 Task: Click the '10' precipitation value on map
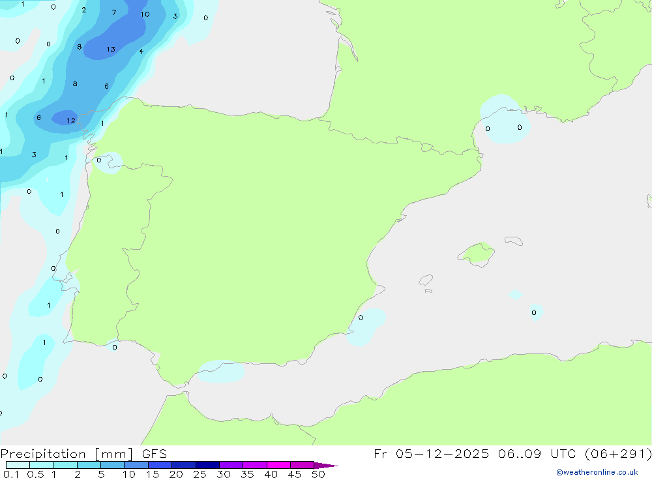coord(145,14)
